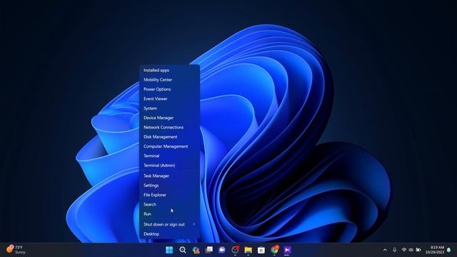The image size is (457, 257).
Task: Open notifications bell icon
Action: click(x=449, y=250)
